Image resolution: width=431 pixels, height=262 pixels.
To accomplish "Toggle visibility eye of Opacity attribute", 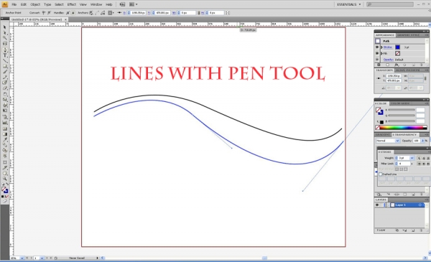I will pos(377,60).
